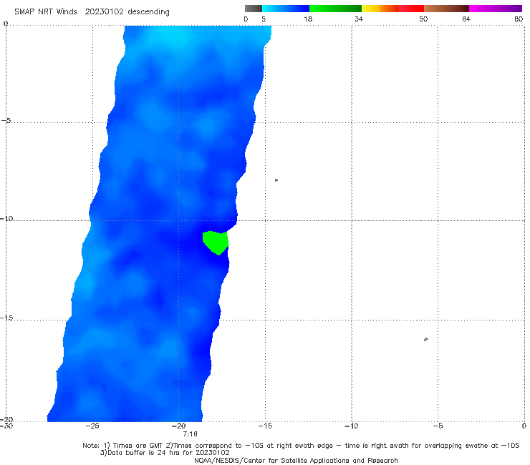The width and height of the screenshot is (530, 465).
Task: Click the color bar label '18'
Action: click(x=308, y=19)
